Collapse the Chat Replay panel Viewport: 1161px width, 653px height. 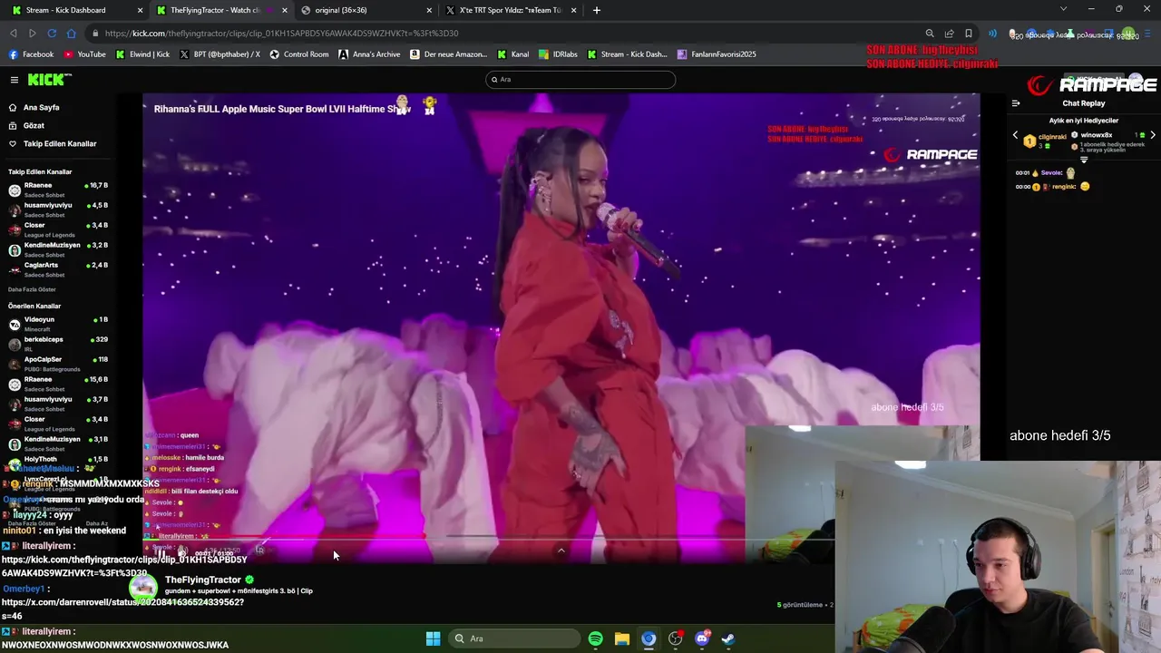click(x=1016, y=103)
